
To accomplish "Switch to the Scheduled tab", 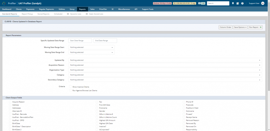I will (58, 14).
